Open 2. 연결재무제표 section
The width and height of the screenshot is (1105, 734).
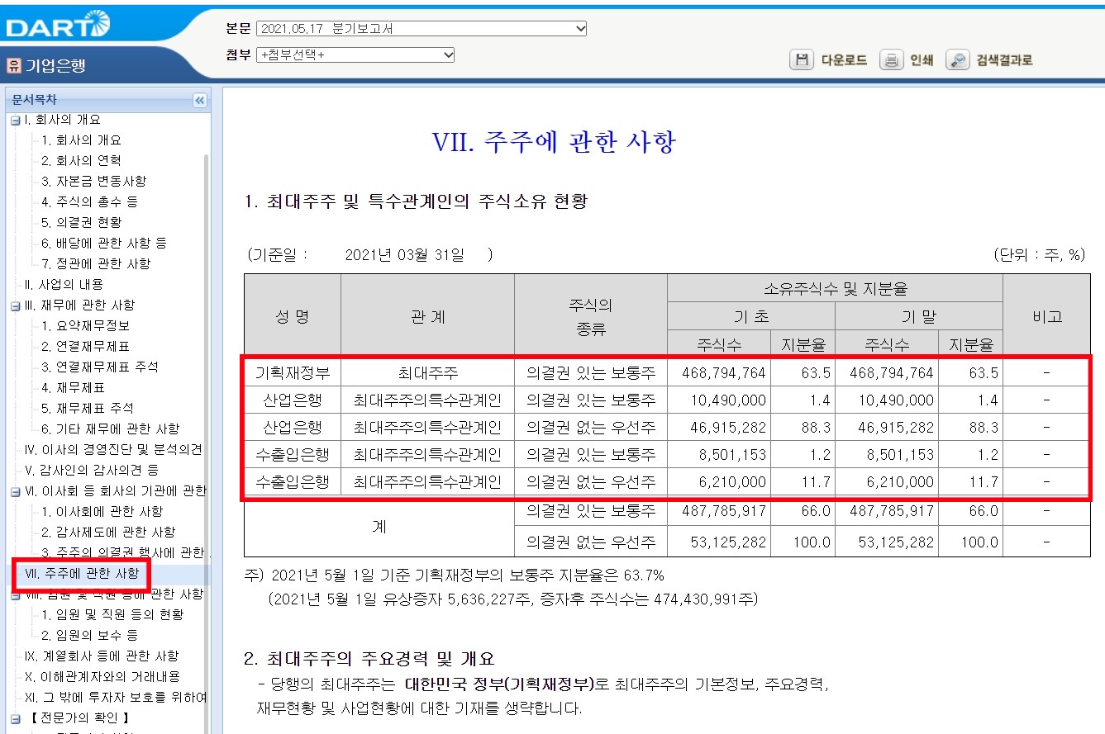pos(85,347)
